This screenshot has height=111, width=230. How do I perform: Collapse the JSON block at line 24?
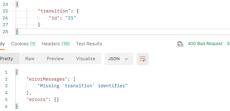[x=13, y=4]
